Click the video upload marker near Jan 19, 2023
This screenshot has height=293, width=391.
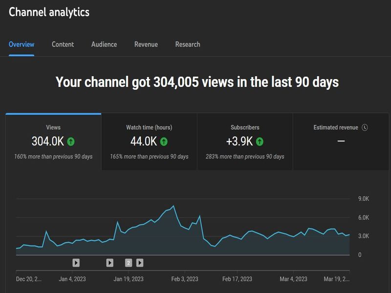[x=110, y=262]
